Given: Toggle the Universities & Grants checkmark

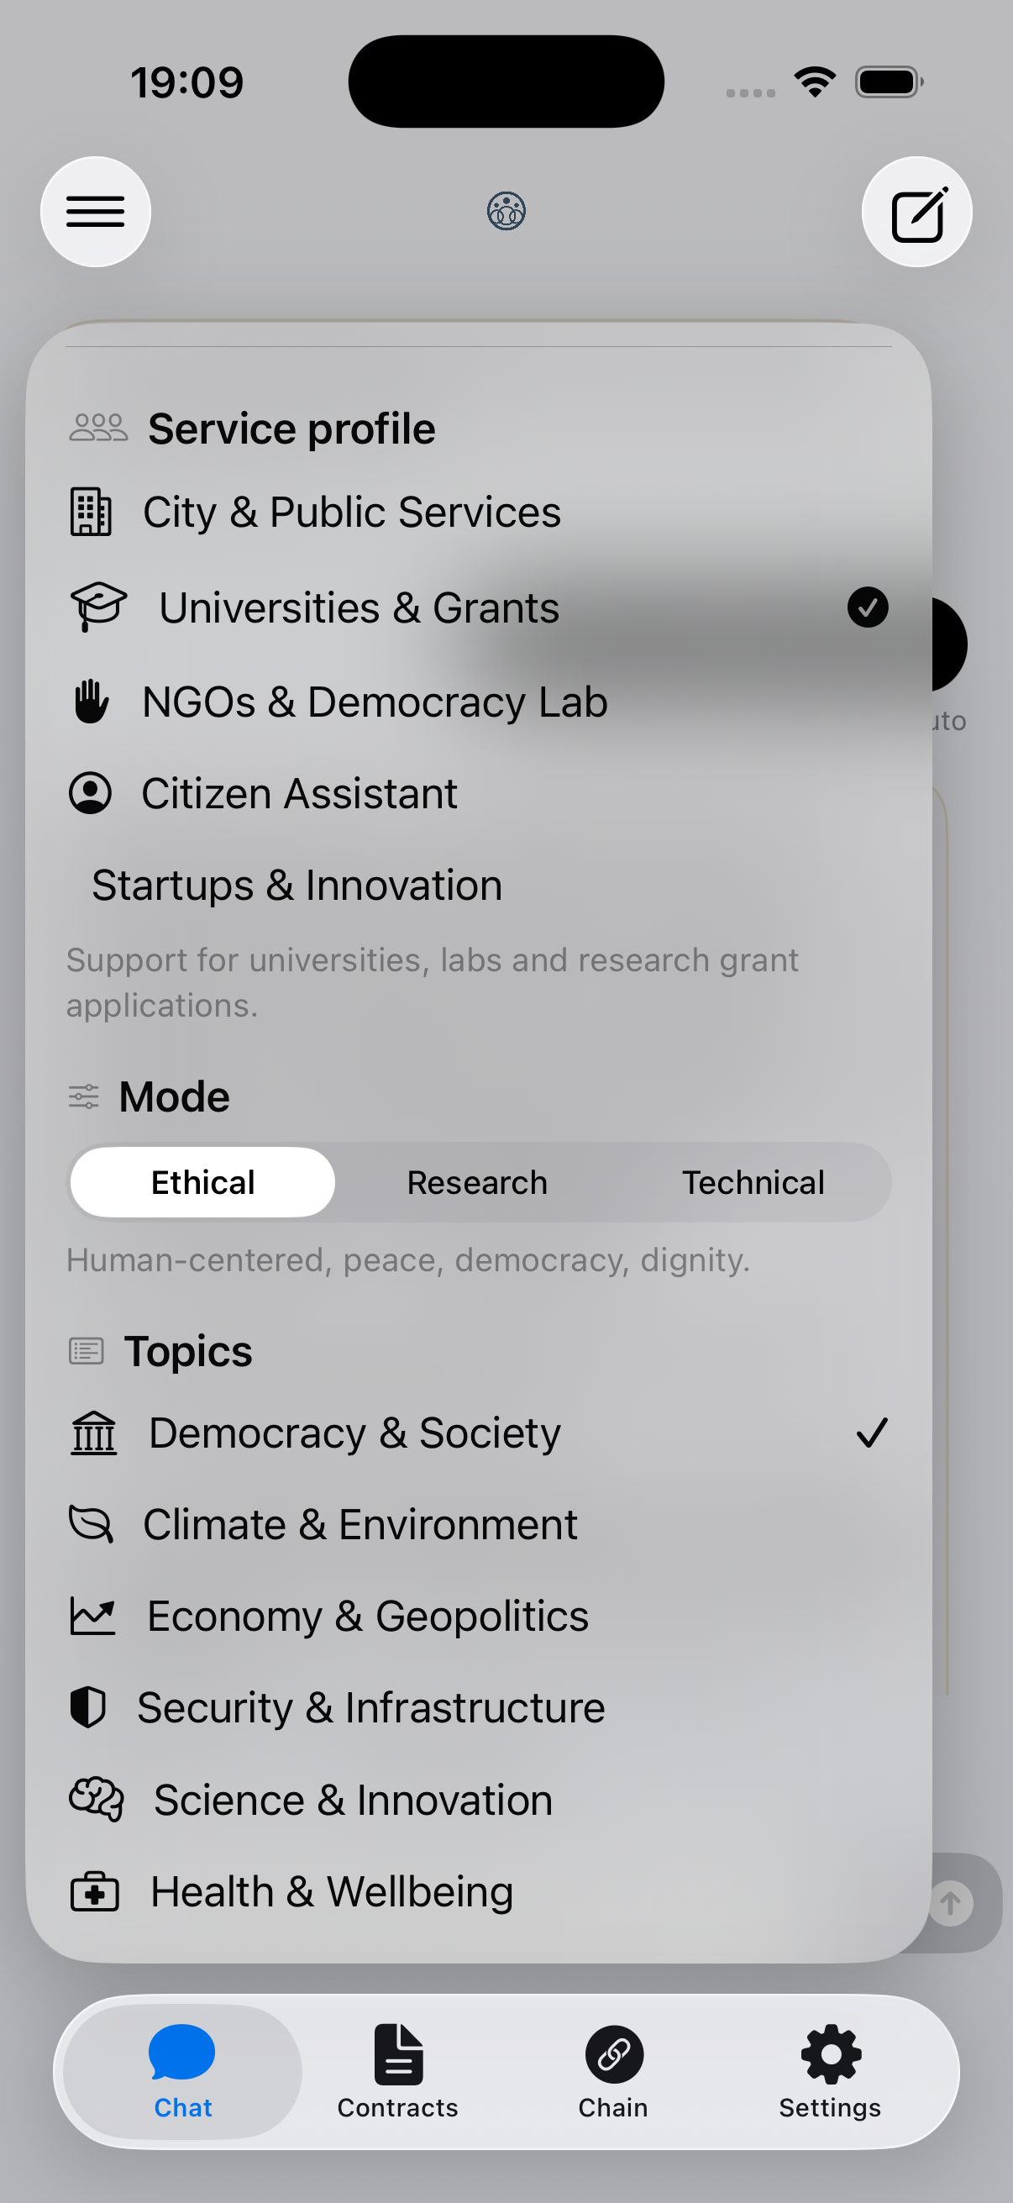Looking at the screenshot, I should 868,607.
